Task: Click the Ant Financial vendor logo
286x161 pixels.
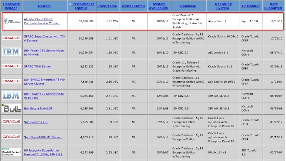Action: [x=11, y=21]
